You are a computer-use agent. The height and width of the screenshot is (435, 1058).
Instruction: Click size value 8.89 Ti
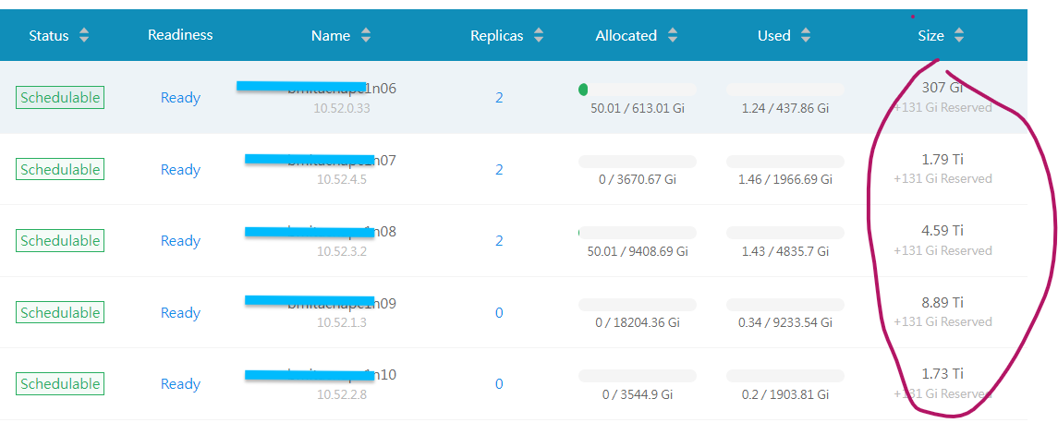(x=942, y=302)
